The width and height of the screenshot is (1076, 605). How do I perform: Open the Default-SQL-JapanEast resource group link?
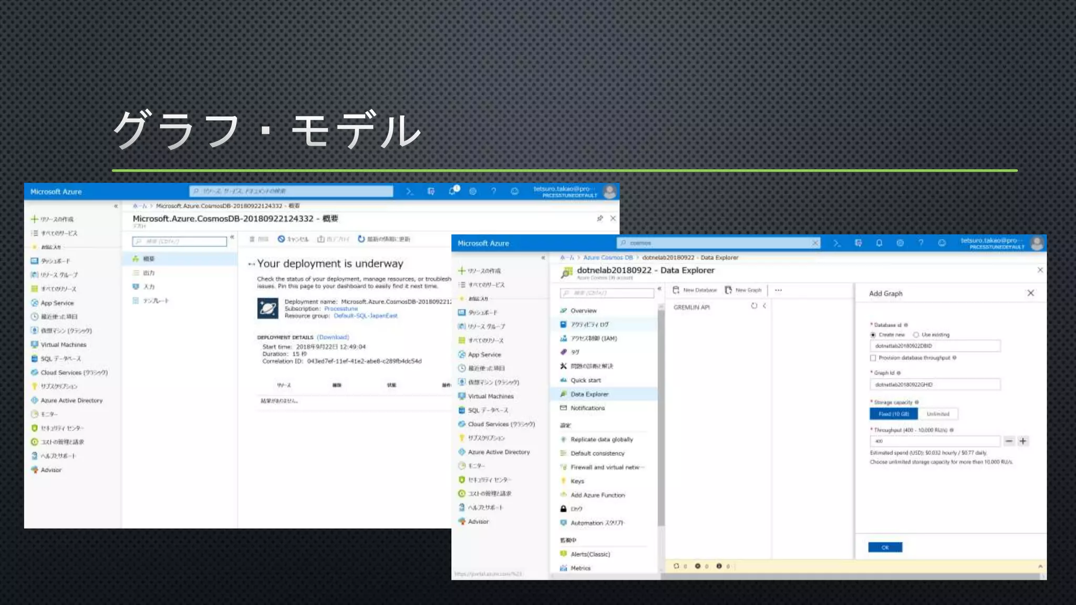click(365, 316)
